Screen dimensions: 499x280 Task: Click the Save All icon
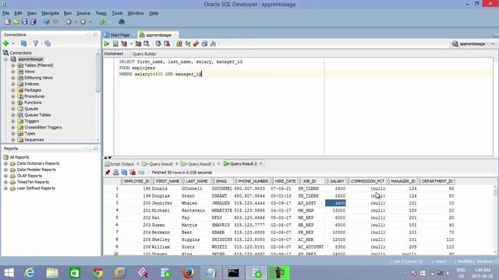[x=33, y=22]
